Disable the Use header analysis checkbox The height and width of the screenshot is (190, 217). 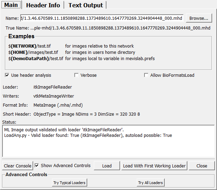(x=7, y=75)
